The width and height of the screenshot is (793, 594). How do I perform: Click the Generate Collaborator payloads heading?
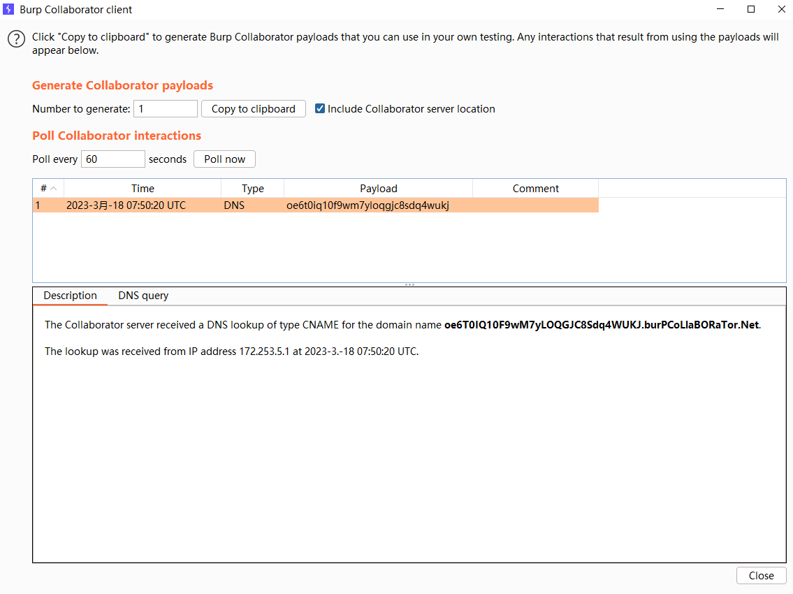[122, 85]
